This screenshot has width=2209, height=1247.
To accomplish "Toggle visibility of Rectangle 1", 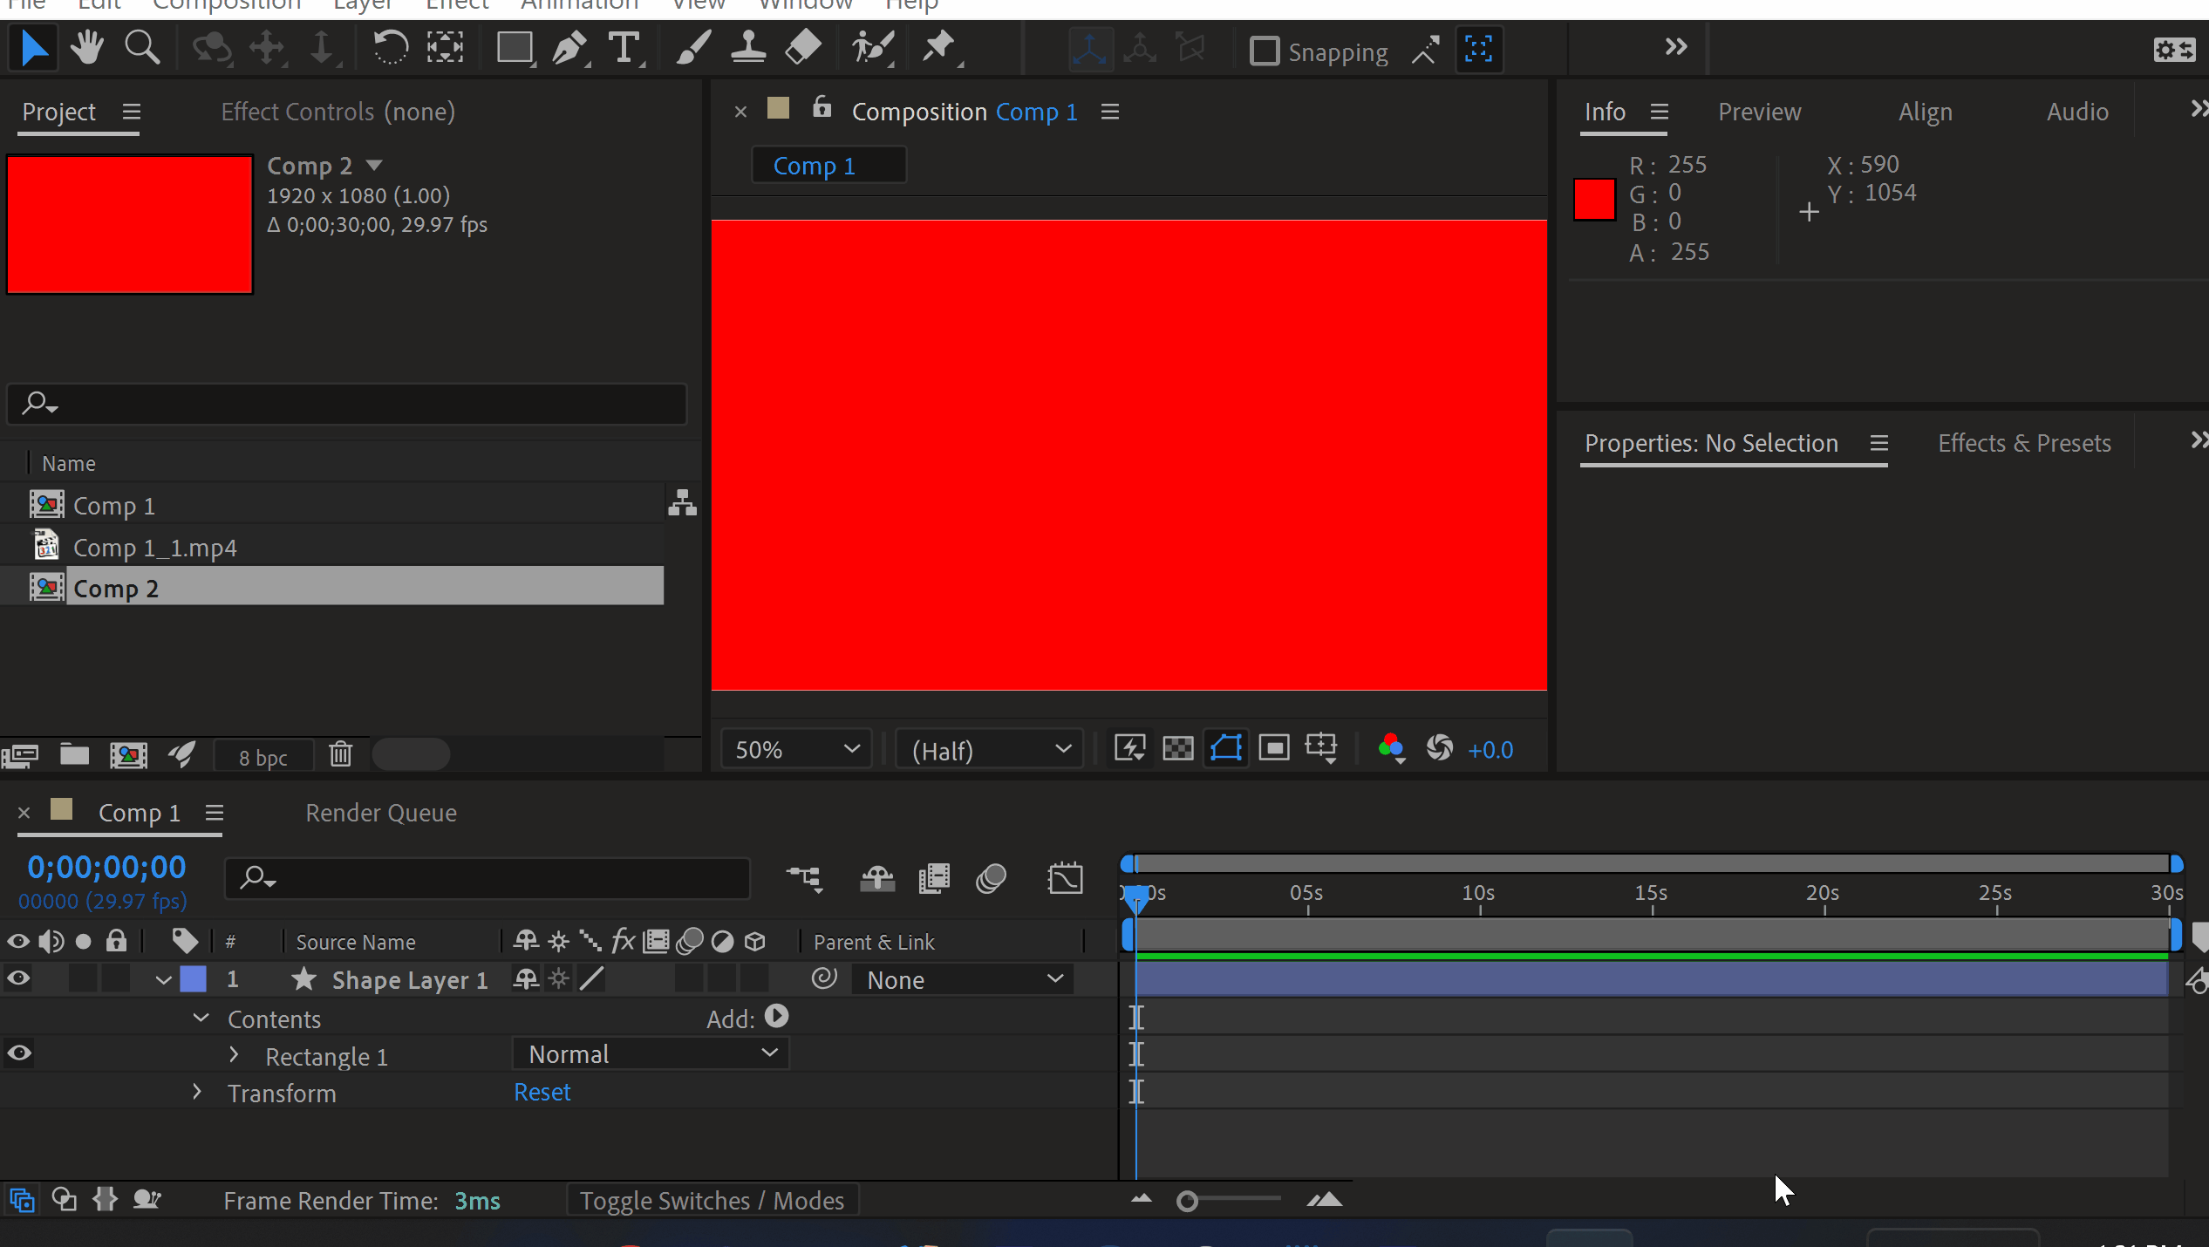I will [x=18, y=1053].
